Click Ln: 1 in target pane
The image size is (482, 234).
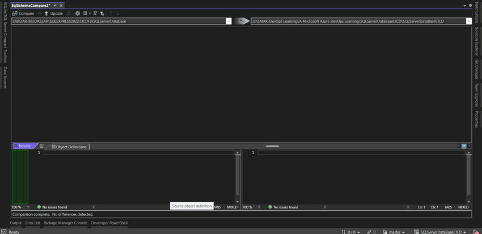[421, 207]
